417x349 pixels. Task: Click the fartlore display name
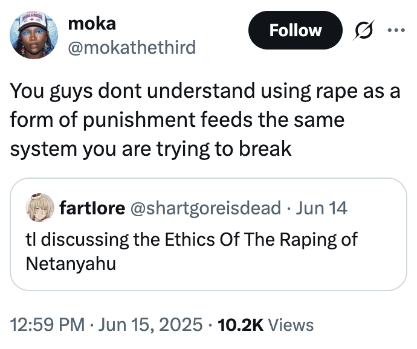(92, 208)
